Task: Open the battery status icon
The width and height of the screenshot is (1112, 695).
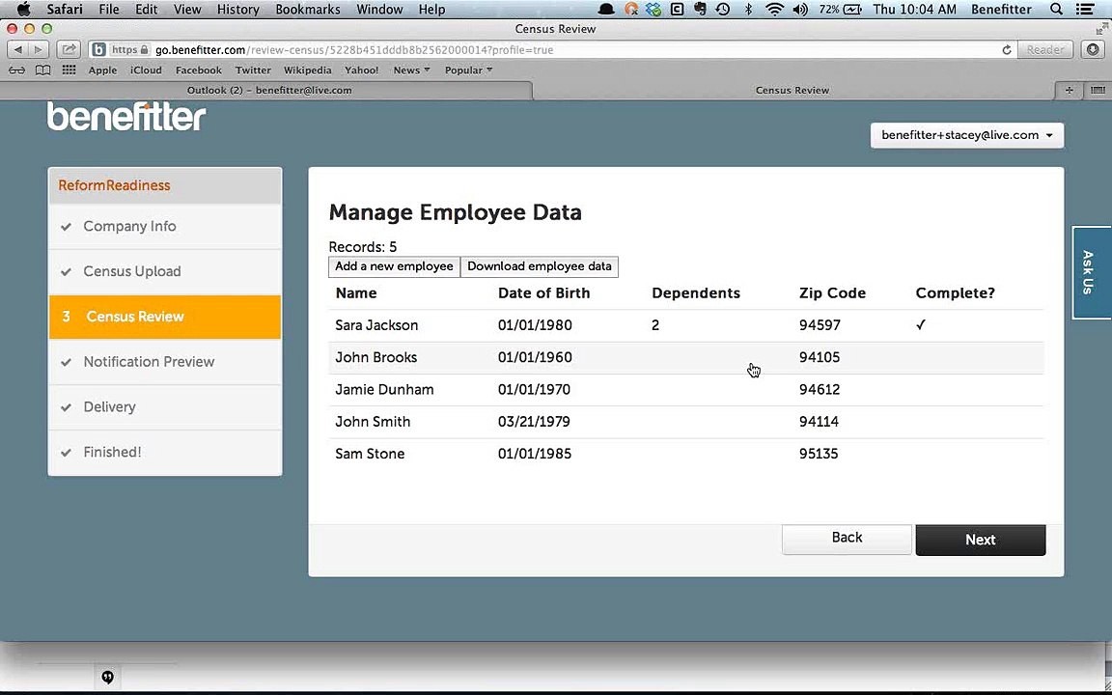Action: 852,10
